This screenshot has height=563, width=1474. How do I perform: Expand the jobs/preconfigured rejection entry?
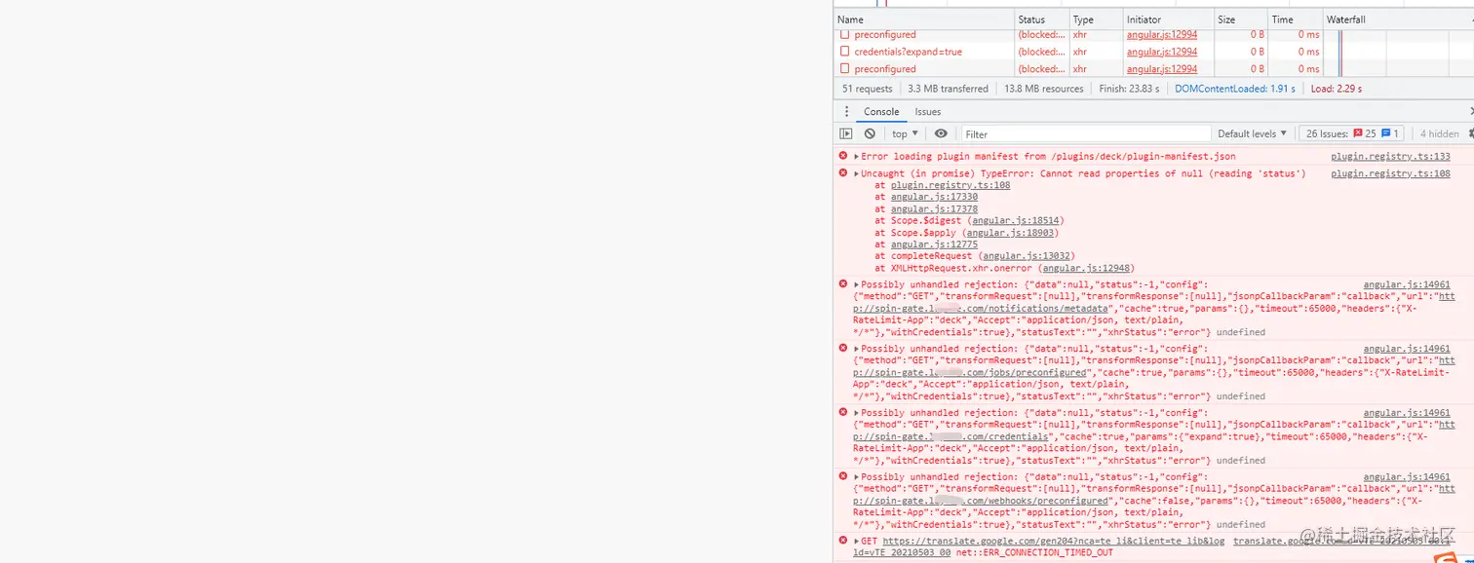[857, 349]
